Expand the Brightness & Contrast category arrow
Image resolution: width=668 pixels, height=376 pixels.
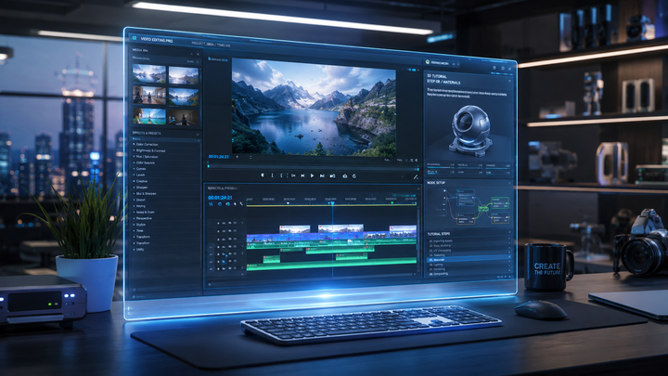click(134, 150)
